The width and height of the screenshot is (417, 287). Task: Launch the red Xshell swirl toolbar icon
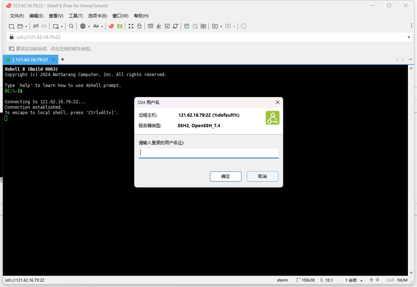[111, 26]
